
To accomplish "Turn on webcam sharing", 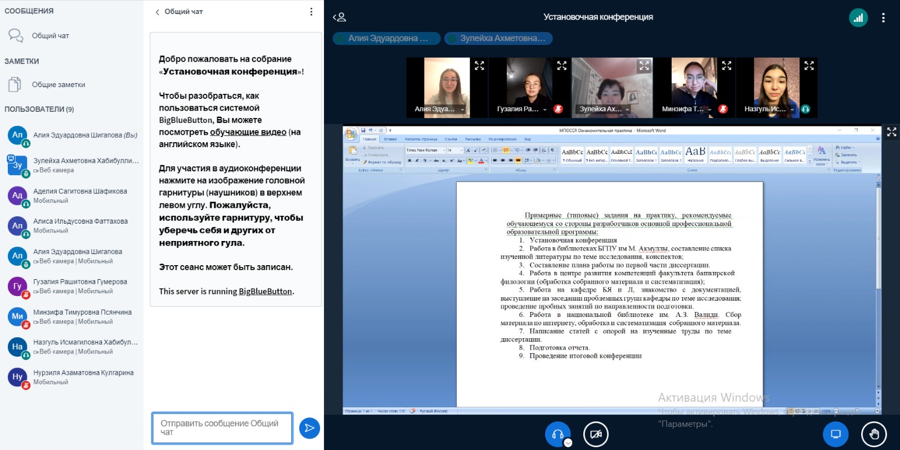I will point(596,434).
